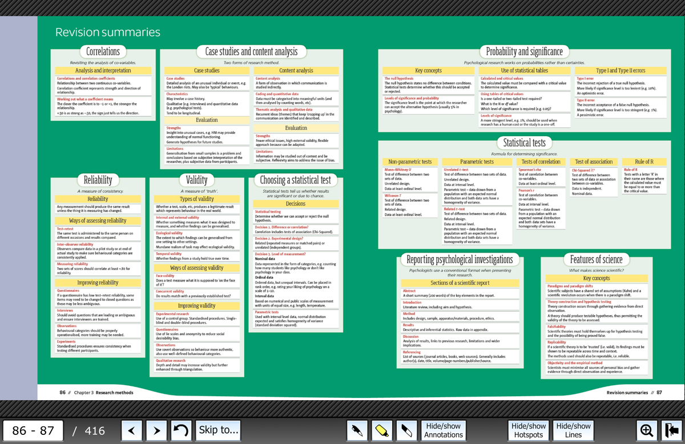Click the 'Falsifiability' entry
The image size is (685, 444).
coord(558,327)
